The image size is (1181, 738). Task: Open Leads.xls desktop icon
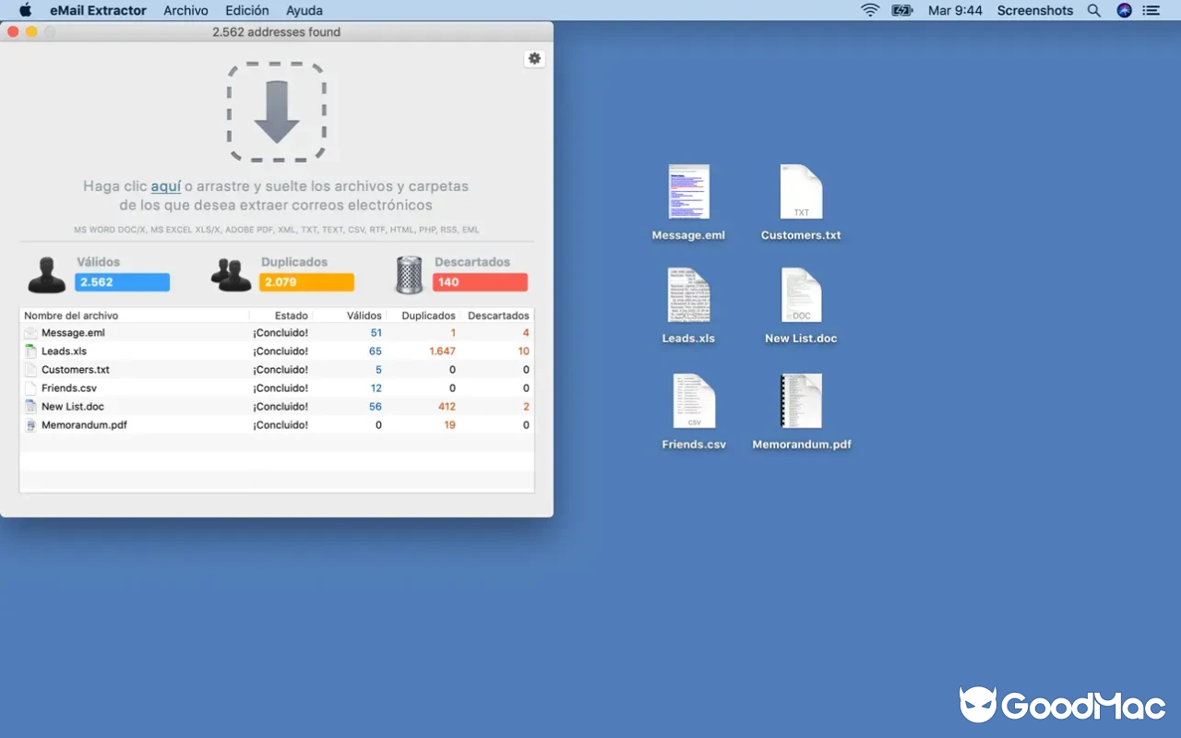coord(688,295)
